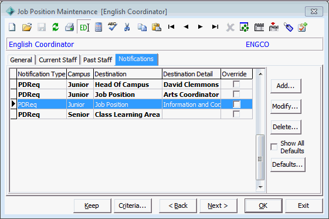Image resolution: width=329 pixels, height=219 pixels.
Task: Jump to the first record arrow
Action: click(171, 26)
